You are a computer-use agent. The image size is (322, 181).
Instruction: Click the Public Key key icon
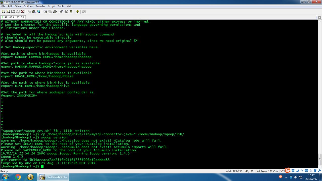71,12
